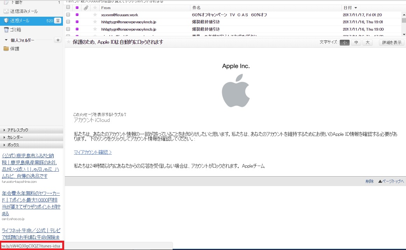Click the Apple logo image in the email

click(x=236, y=90)
